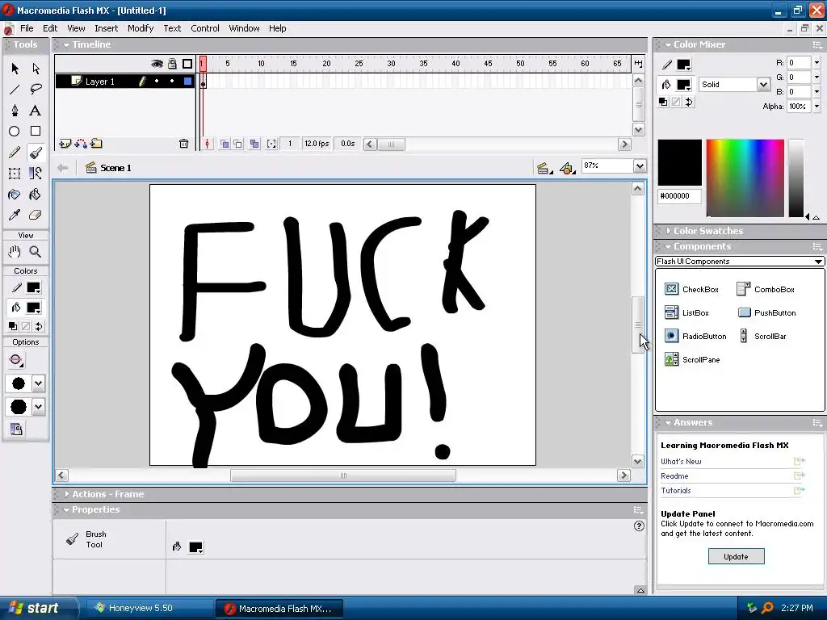Screen dimensions: 827x620
Task: Open the brush shape dropdown
Action: [x=38, y=407]
